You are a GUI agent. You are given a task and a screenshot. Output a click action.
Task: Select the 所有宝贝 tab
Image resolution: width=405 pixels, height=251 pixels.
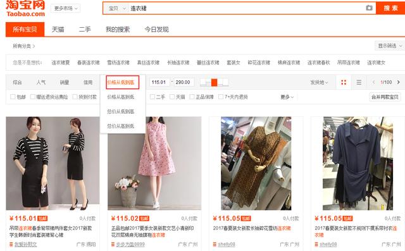25,29
